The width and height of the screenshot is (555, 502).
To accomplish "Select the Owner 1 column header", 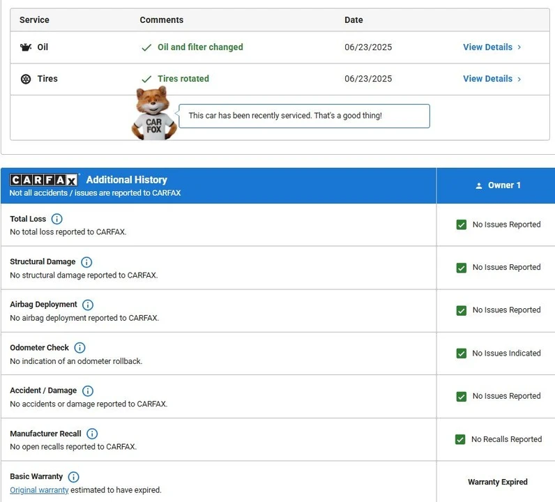I will pos(496,185).
